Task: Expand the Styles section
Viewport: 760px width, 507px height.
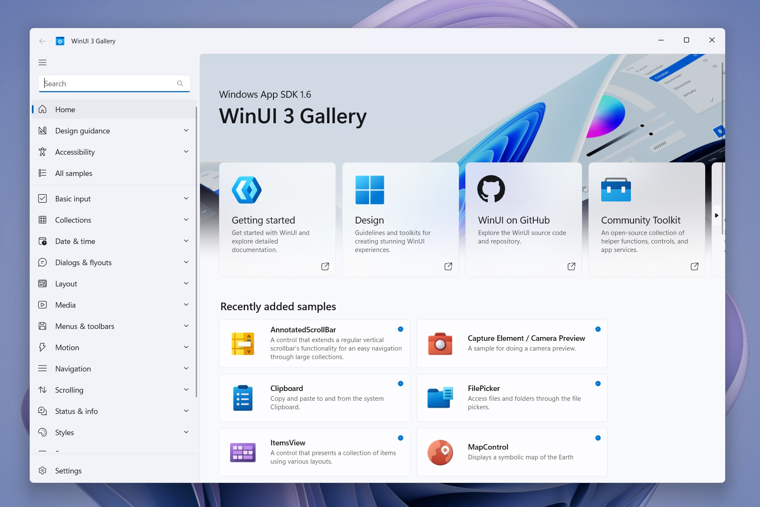Action: (186, 432)
